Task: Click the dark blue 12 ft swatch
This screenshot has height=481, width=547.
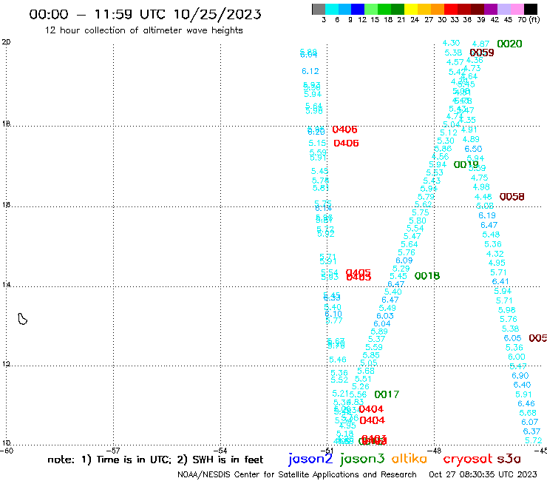Action: (x=358, y=9)
